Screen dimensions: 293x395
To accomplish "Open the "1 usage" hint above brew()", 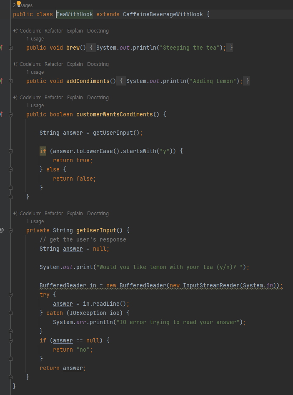I will point(35,39).
